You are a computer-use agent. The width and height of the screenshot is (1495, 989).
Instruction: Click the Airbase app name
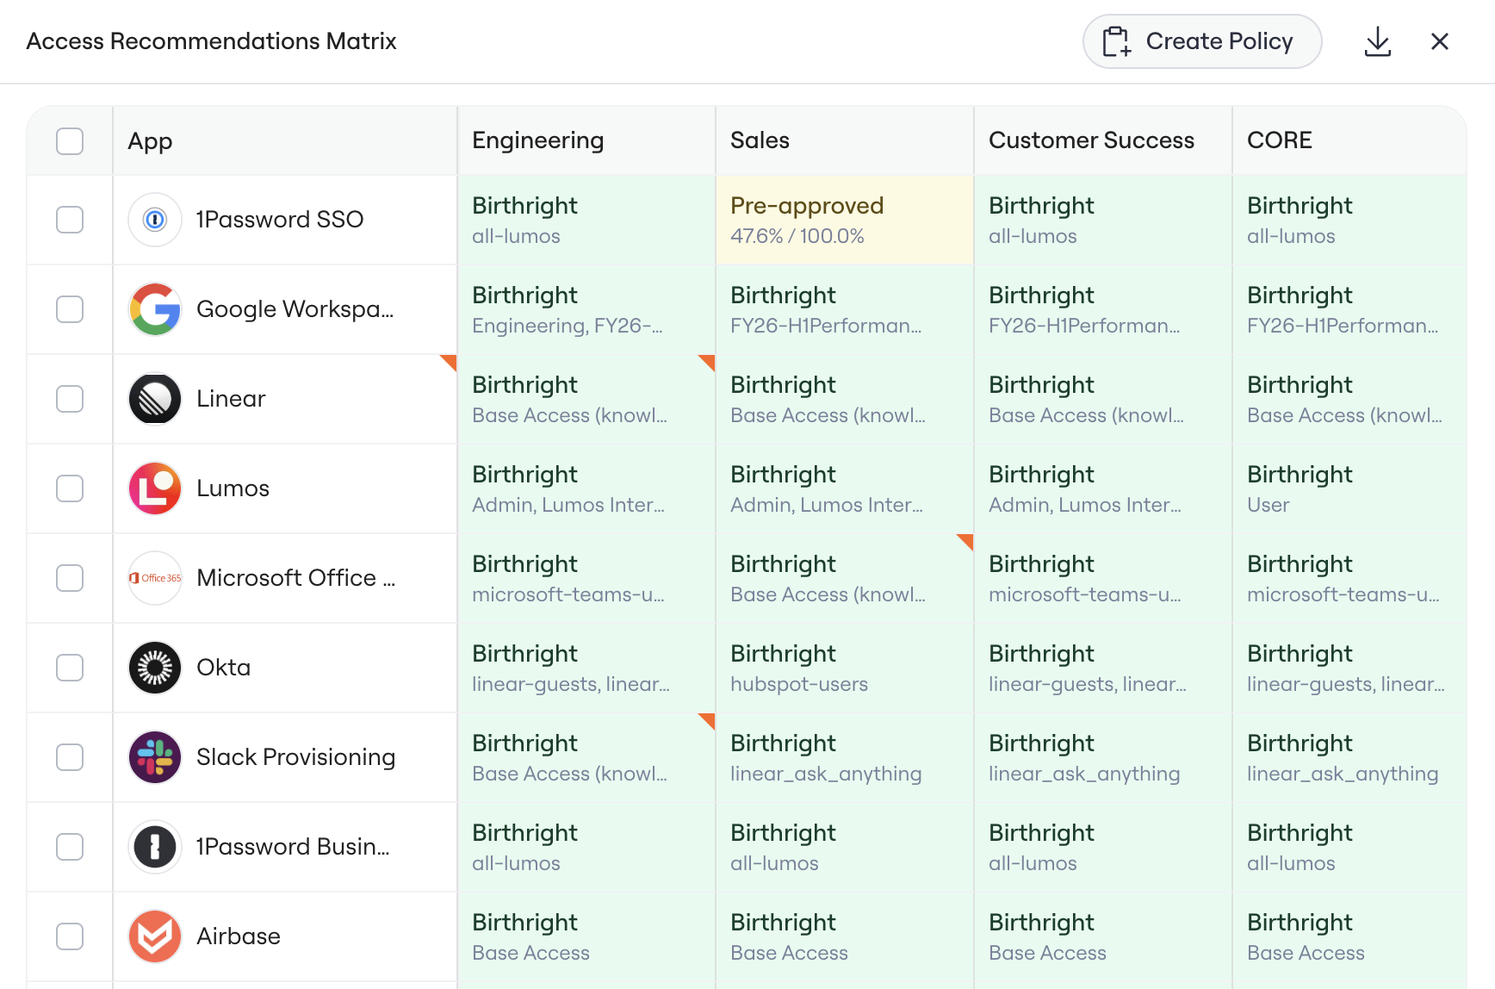point(239,936)
